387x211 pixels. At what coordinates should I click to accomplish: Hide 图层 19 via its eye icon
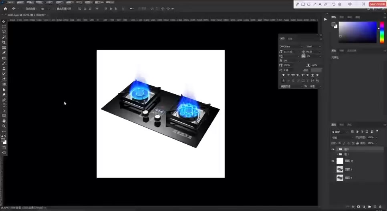[333, 161]
